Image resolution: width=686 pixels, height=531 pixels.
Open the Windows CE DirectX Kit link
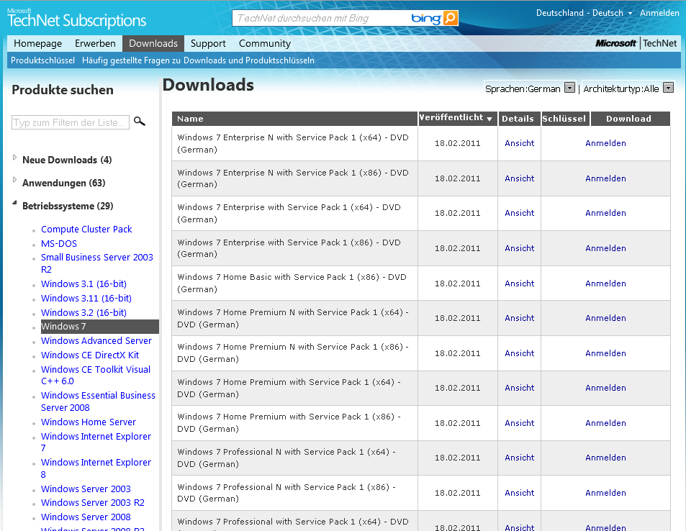click(90, 355)
